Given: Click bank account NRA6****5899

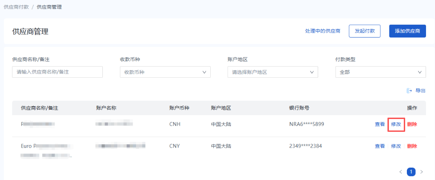Looking at the screenshot, I should pos(307,124).
